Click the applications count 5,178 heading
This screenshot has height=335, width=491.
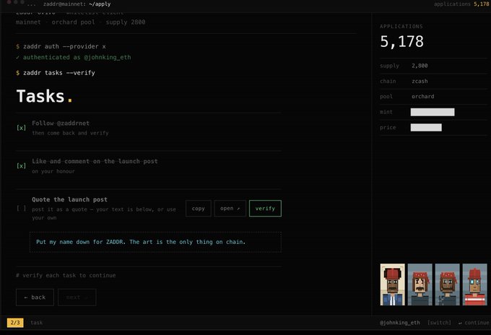(401, 41)
